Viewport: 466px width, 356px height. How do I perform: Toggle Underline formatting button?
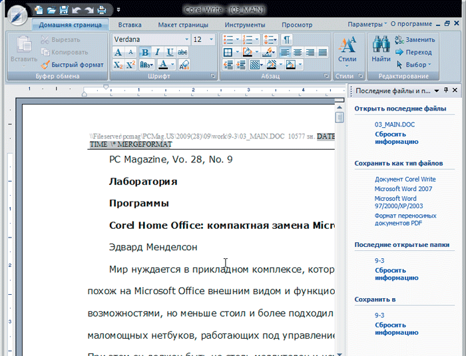click(x=170, y=52)
